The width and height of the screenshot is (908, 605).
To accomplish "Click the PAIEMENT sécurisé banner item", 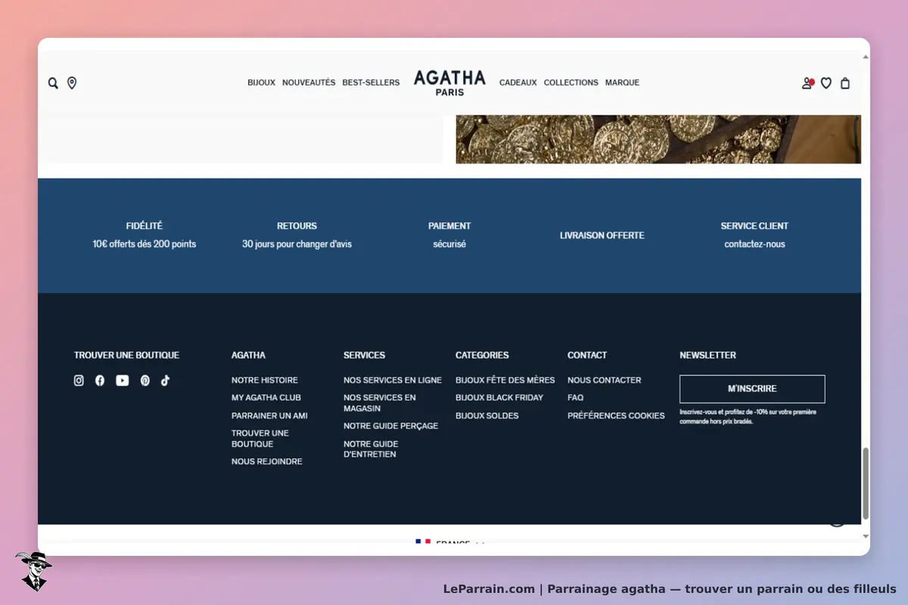I will click(449, 235).
